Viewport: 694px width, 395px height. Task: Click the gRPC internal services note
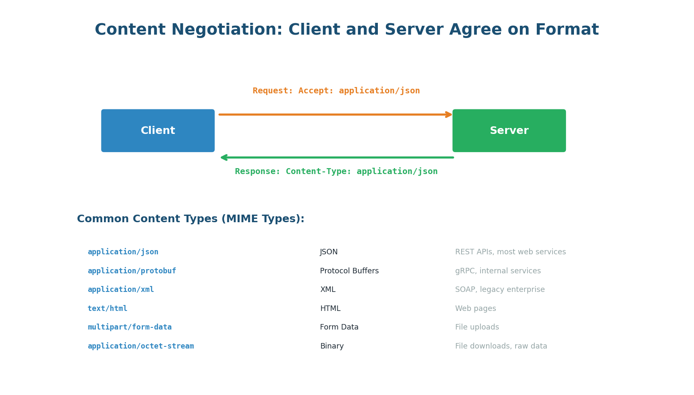pyautogui.click(x=498, y=271)
